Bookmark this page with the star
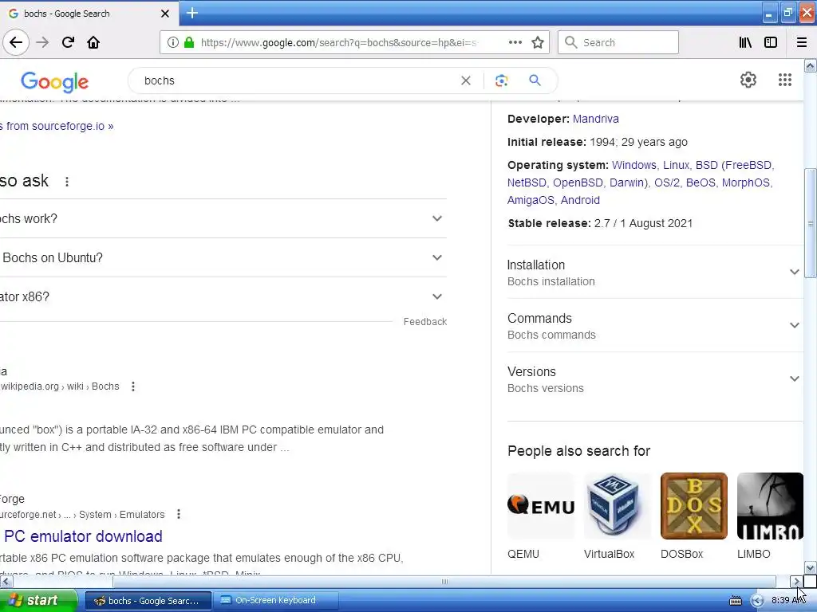The height and width of the screenshot is (612, 817). 538,42
